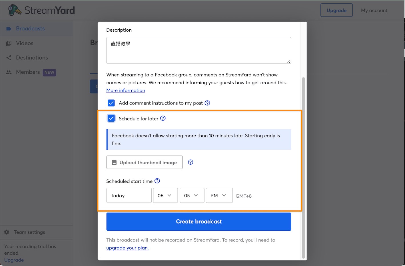
Task: Click the Description field label
Action: point(119,30)
